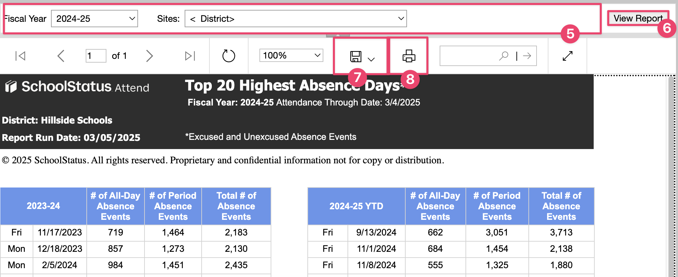The image size is (678, 277).
Task: Refresh the report
Action: click(228, 56)
